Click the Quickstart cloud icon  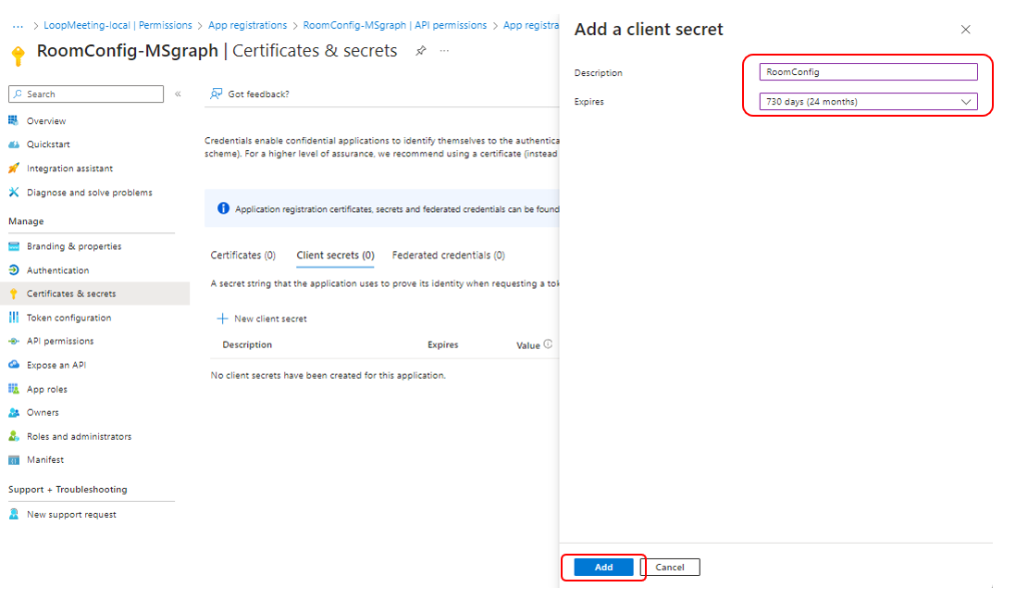[13, 144]
